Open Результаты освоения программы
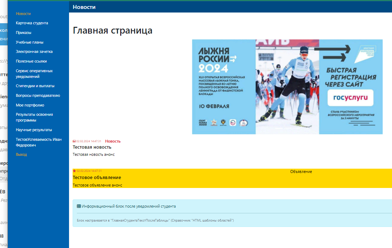 click(x=34, y=117)
